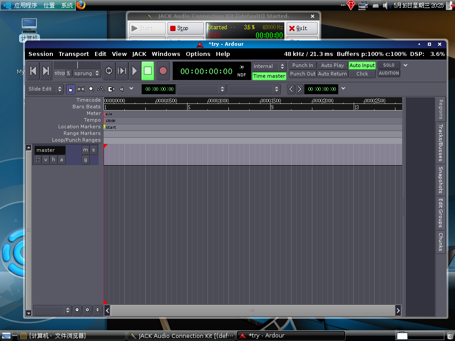The width and height of the screenshot is (455, 341).
Task: Open Firefox from the top panel
Action: click(81, 5)
